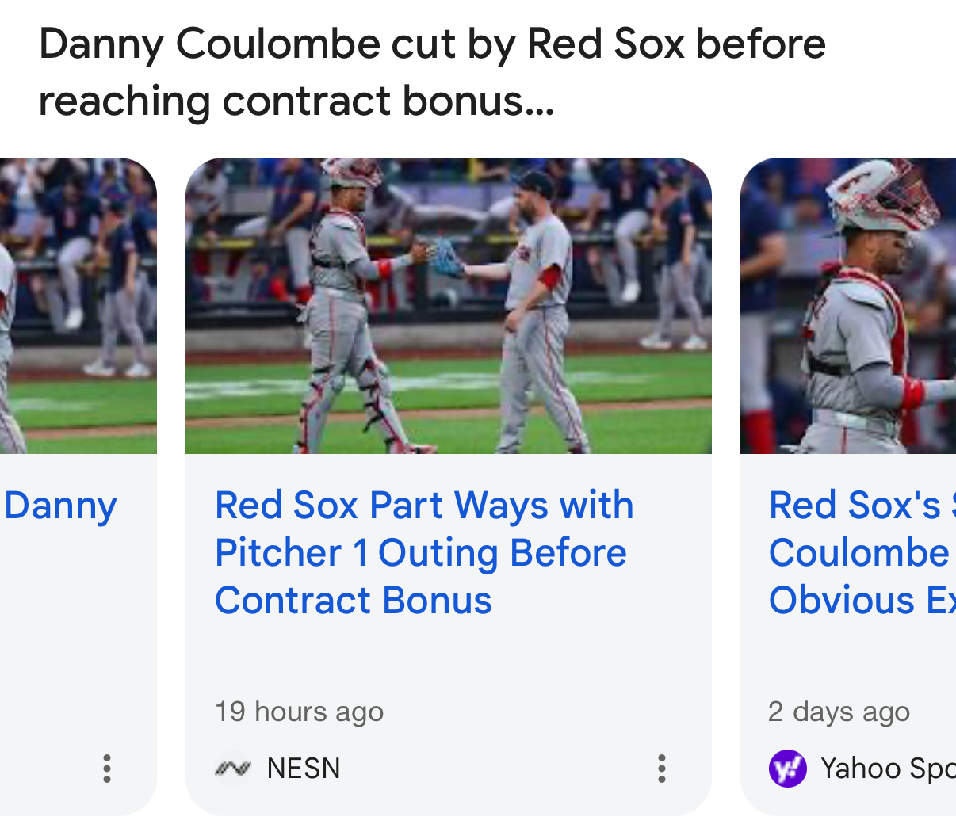The width and height of the screenshot is (956, 828).
Task: Click the Yahoo Sports source name
Action: click(888, 769)
